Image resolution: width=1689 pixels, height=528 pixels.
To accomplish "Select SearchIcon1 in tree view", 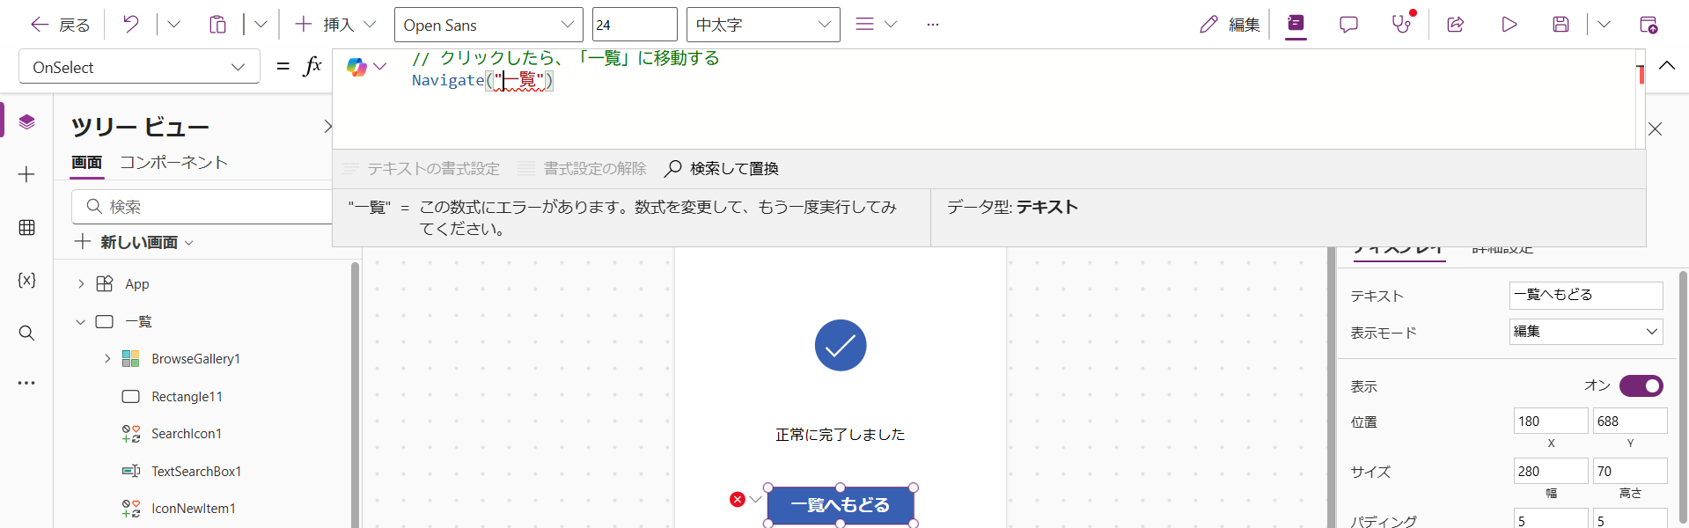I will [x=186, y=434].
